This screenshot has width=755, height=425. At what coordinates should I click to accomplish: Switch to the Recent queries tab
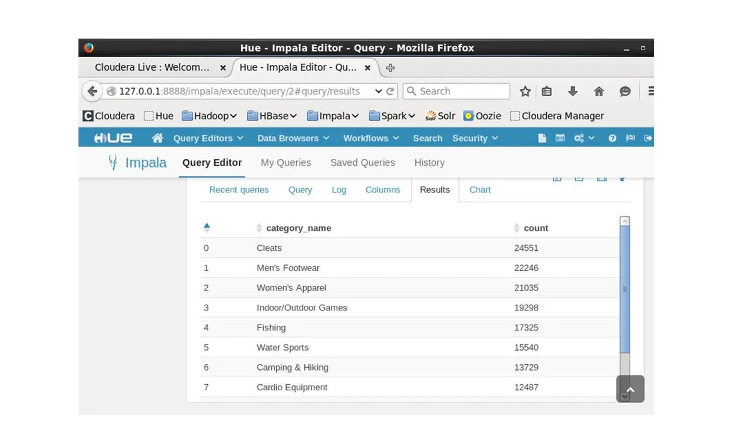point(239,189)
